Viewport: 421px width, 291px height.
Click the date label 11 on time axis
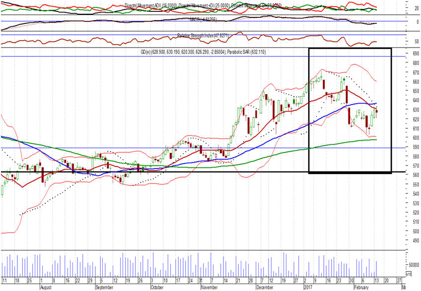pyautogui.click(x=4, y=281)
